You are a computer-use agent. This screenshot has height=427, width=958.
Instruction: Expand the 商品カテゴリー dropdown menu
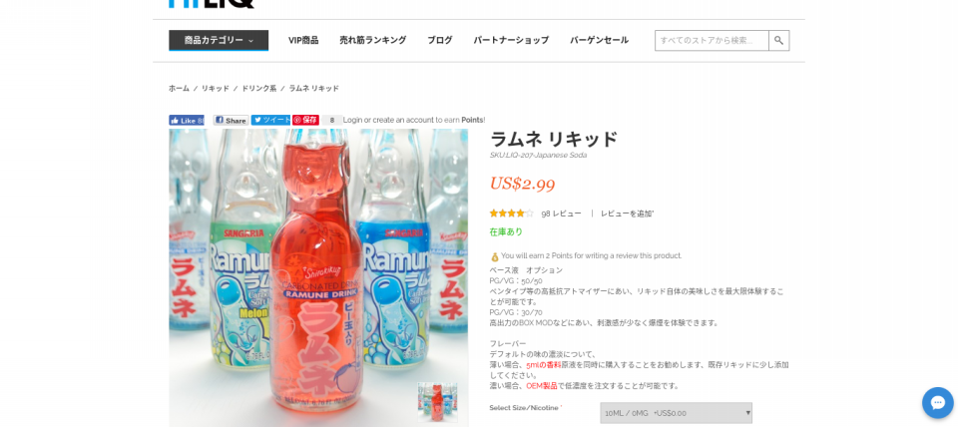219,40
